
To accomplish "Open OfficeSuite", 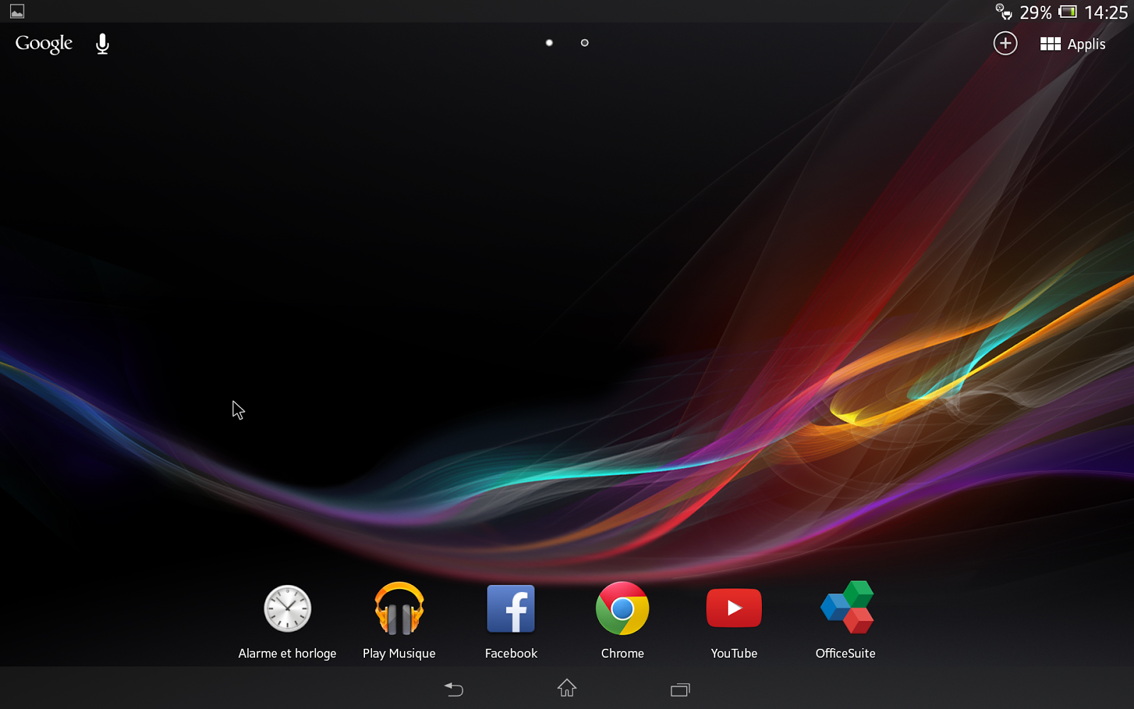I will click(846, 608).
